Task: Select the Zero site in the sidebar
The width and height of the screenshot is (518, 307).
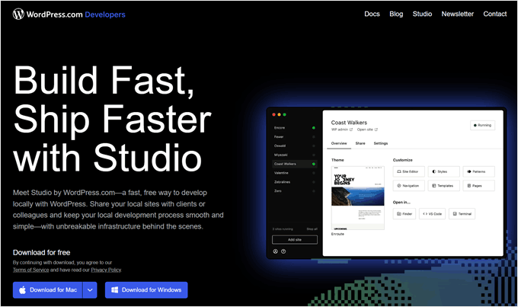Action: coord(294,191)
